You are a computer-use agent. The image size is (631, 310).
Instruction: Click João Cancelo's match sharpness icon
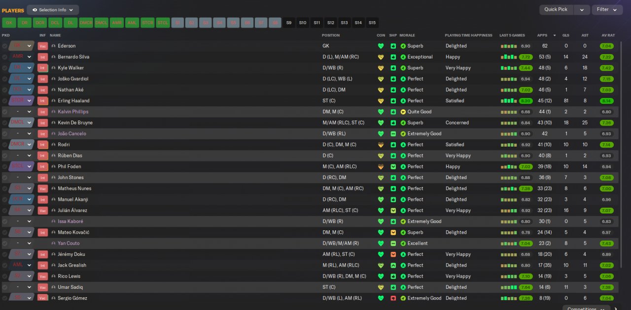[393, 134]
